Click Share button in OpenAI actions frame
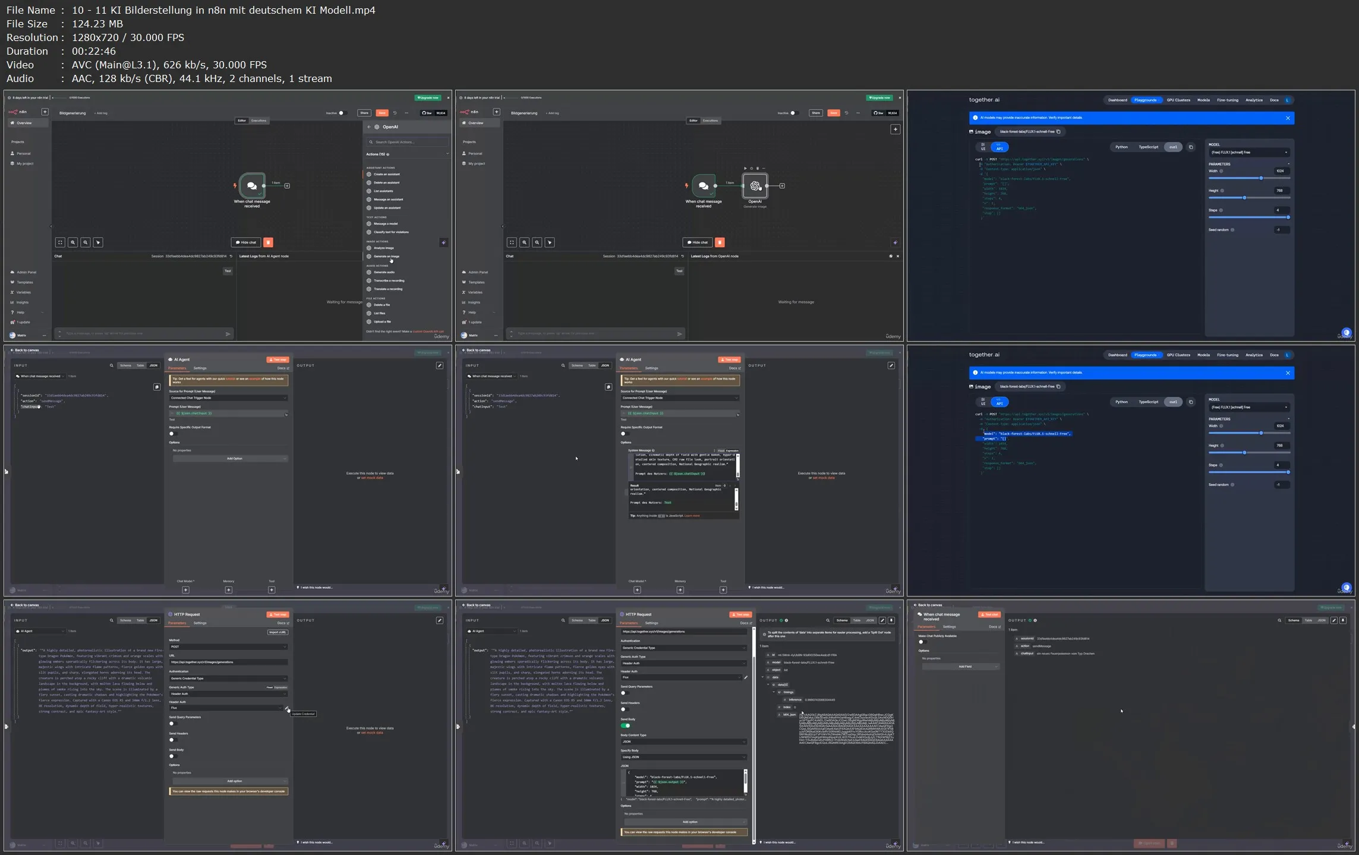 (x=364, y=113)
